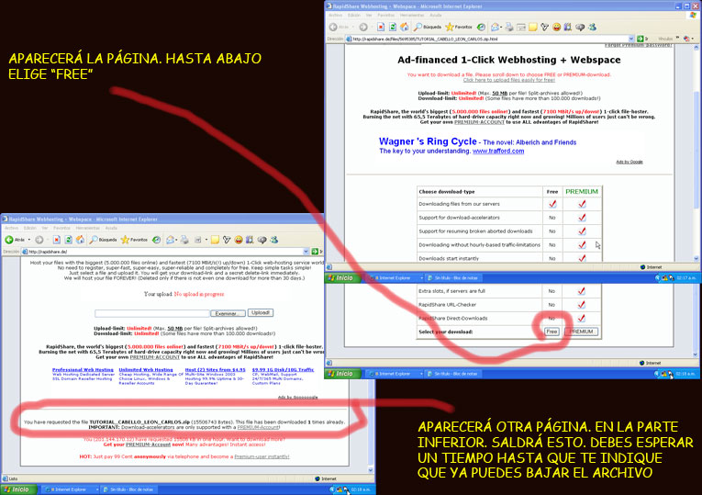This screenshot has height=495, width=702.
Task: Click Mail envelope icon in the rapidshare.de upload window
Action: tap(170, 240)
